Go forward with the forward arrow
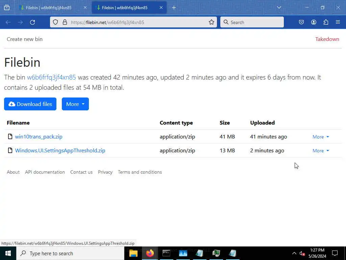The height and width of the screenshot is (260, 346). coord(20,22)
